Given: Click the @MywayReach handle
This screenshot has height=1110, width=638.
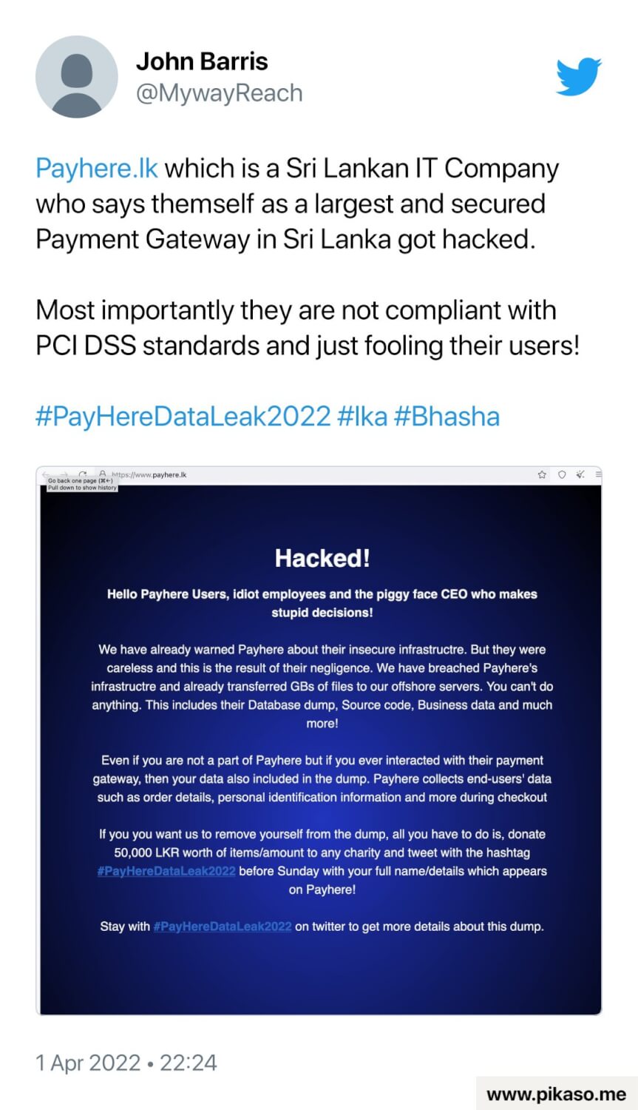Looking at the screenshot, I should 219,93.
